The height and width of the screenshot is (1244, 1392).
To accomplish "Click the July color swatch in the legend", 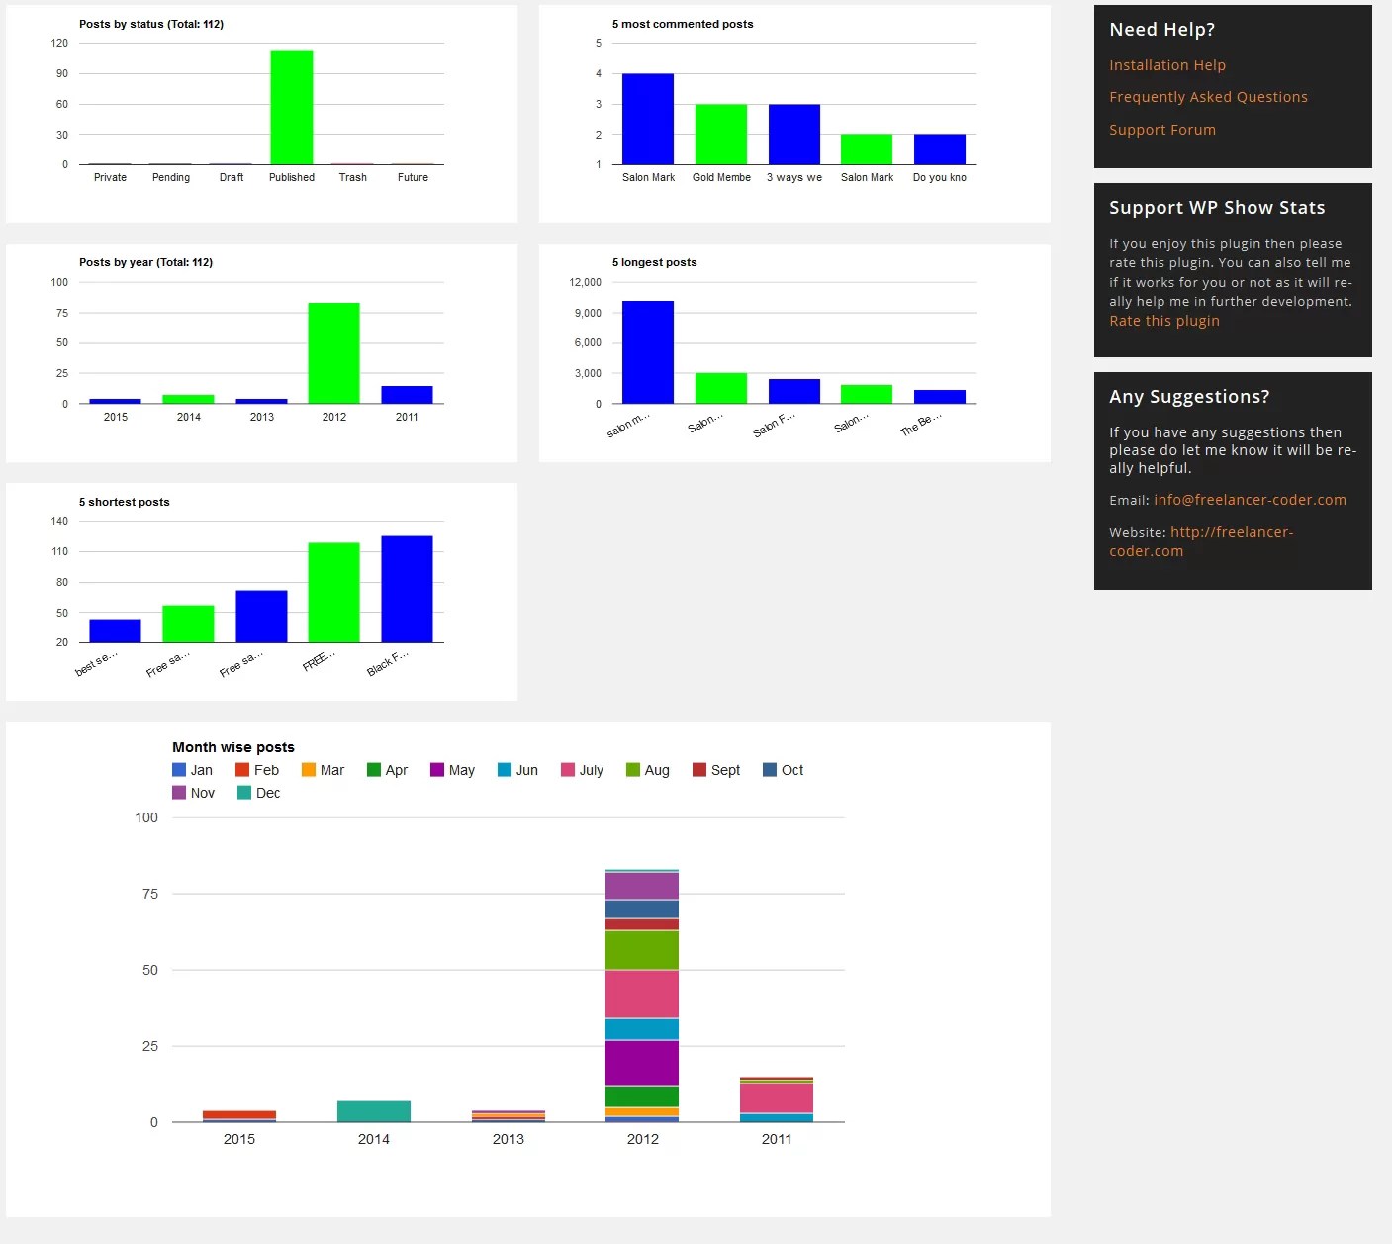I will (x=565, y=769).
